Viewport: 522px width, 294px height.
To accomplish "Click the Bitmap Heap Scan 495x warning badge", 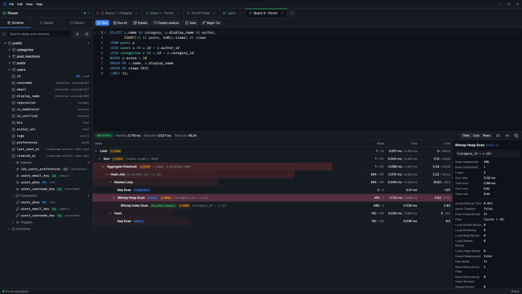I will 166,198.
